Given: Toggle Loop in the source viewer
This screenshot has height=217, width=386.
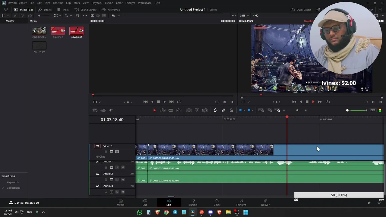Looking at the screenshot, I should (x=179, y=102).
